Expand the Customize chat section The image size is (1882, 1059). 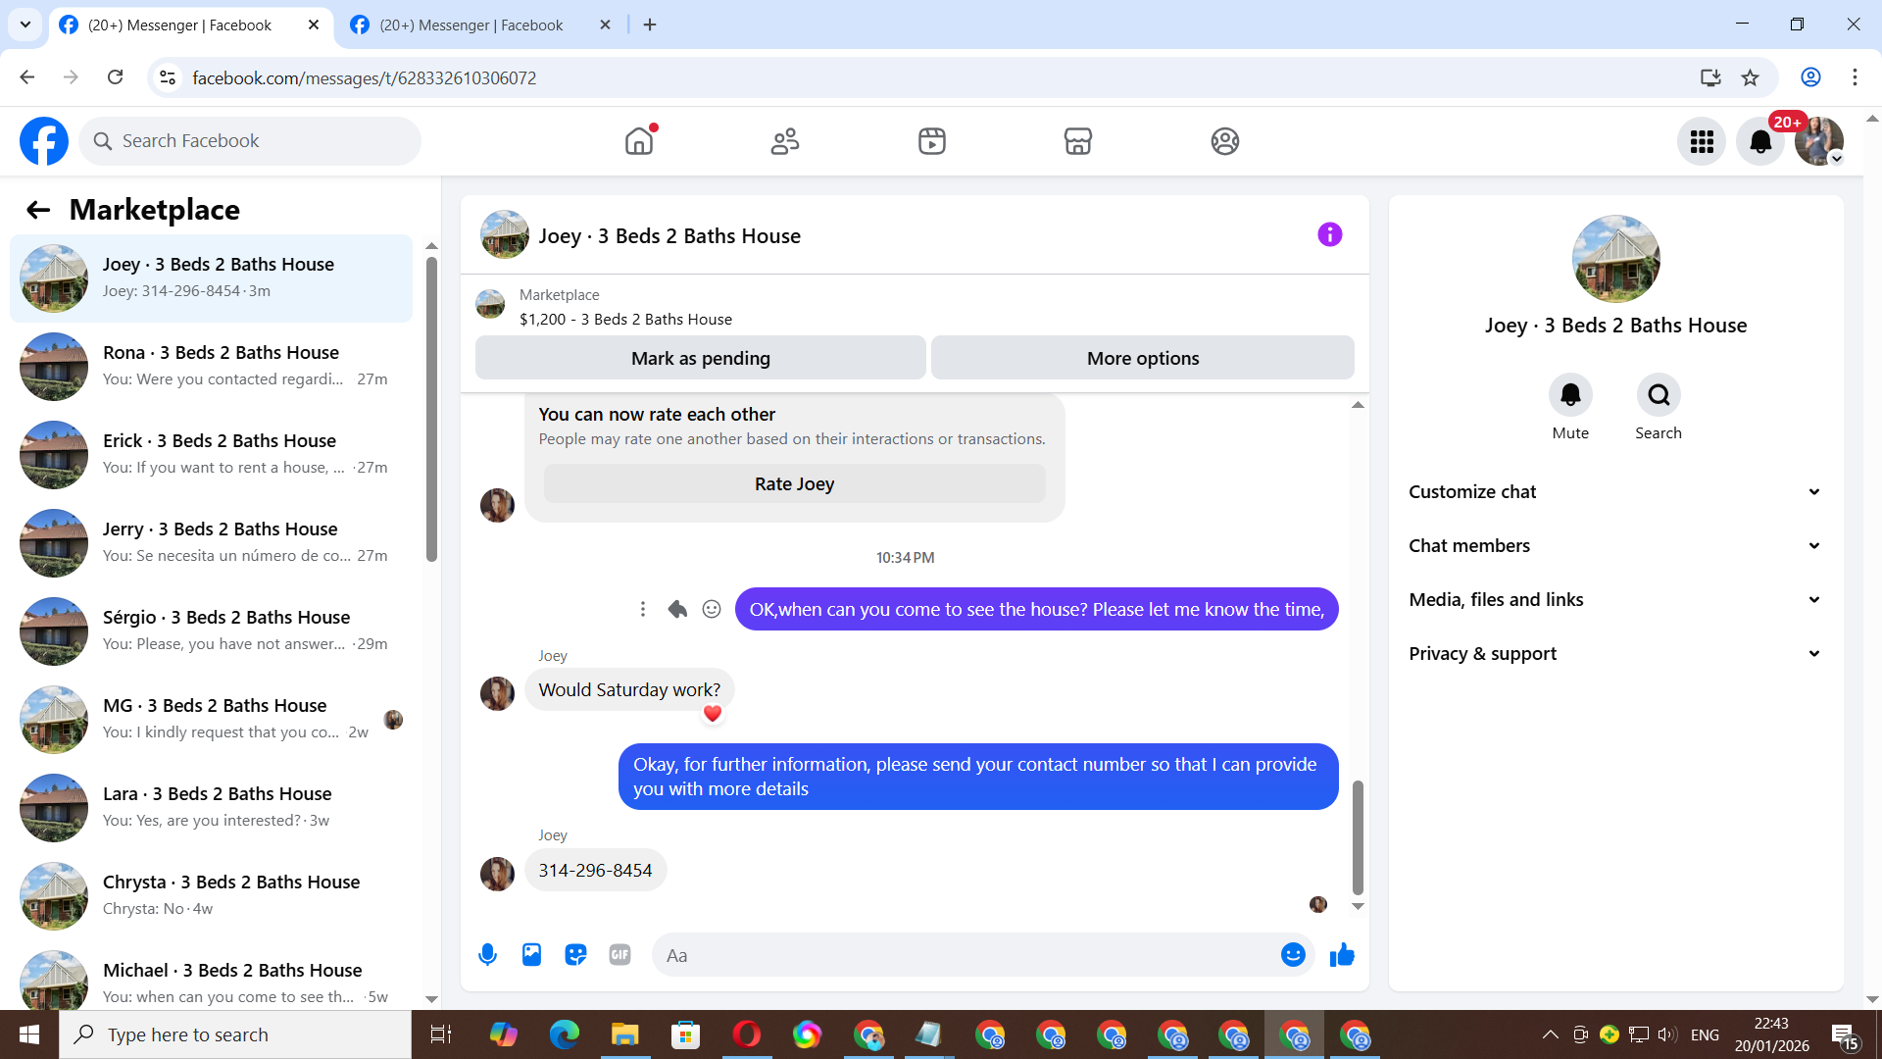[1615, 492]
